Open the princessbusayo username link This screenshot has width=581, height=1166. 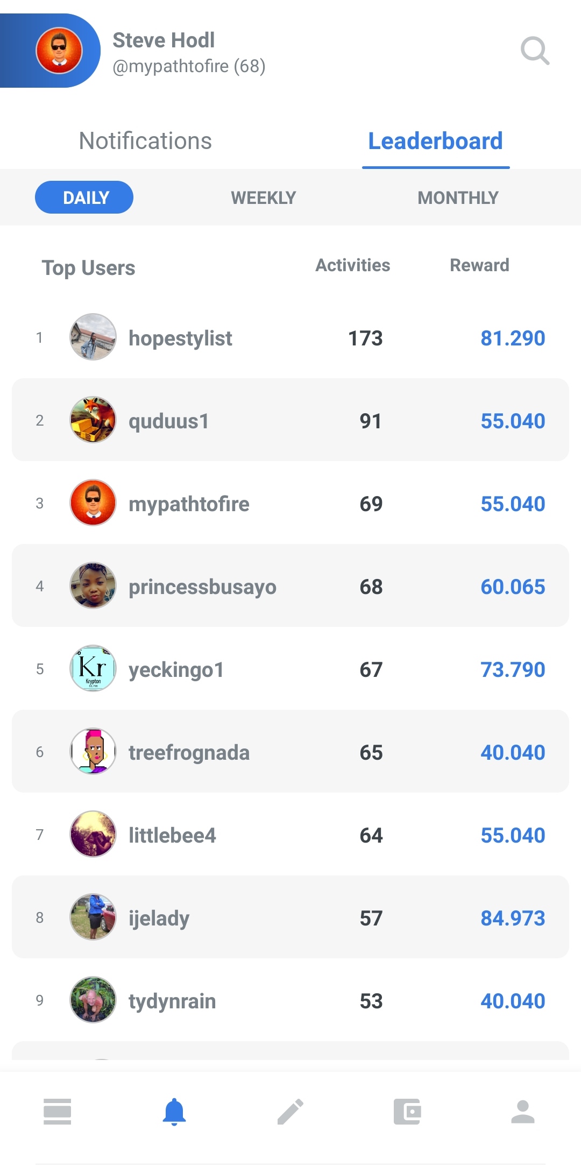(x=202, y=587)
